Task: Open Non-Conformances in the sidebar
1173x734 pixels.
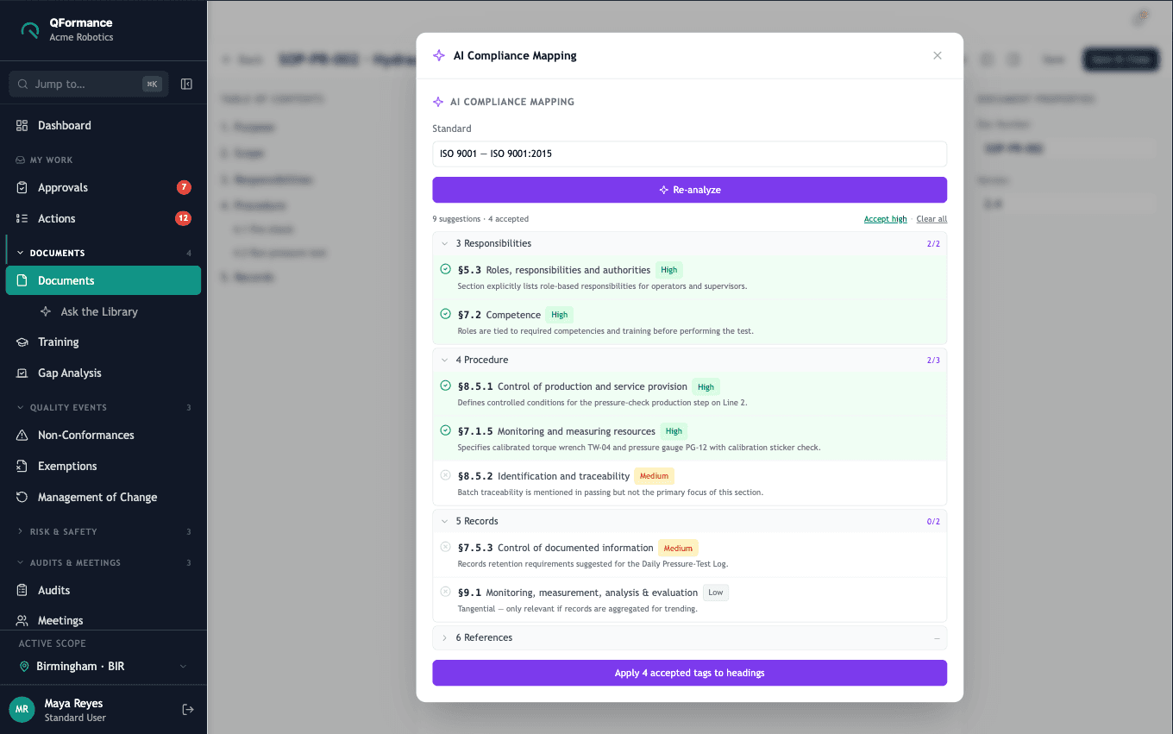Action: (x=103, y=436)
